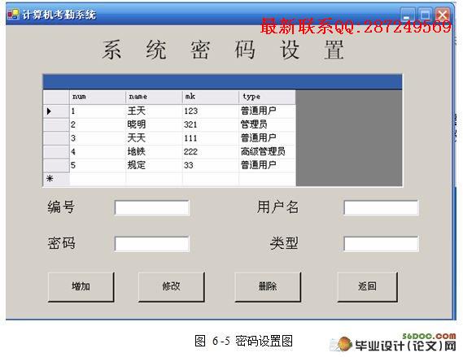This screenshot has height=357, width=463.
Task: Close the 计算机考勤系统 window
Action: [x=443, y=15]
